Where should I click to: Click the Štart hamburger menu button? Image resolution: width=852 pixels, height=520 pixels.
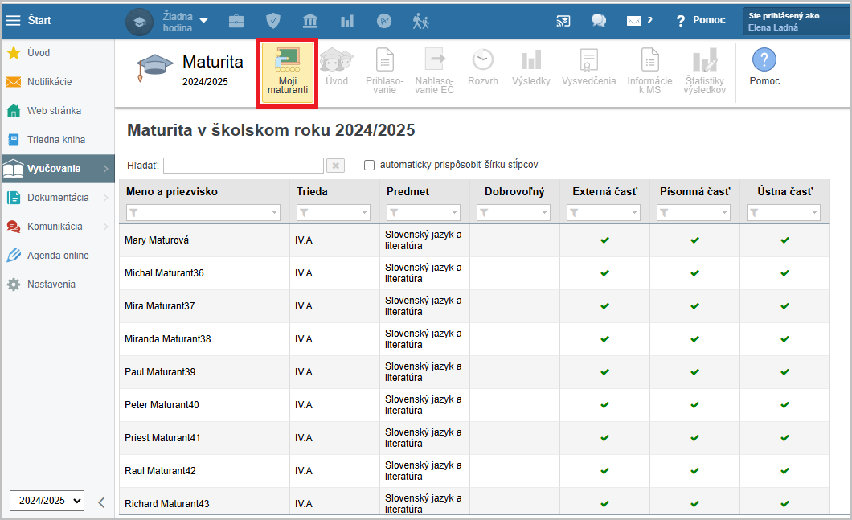click(x=14, y=21)
